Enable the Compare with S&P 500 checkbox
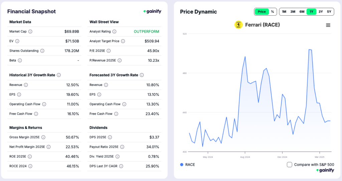This screenshot has width=342, height=181. coord(290,165)
